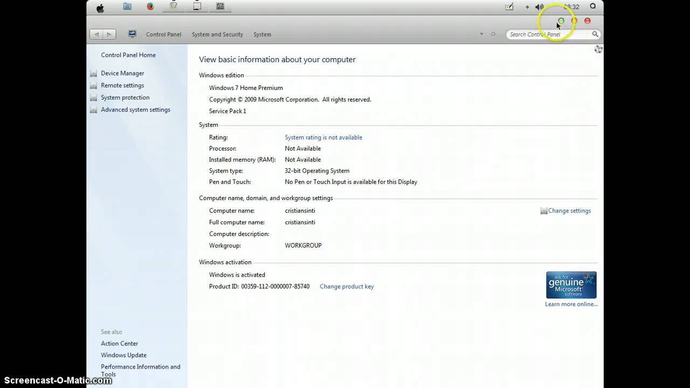Click the shield icon beside Remote settings
690x388 pixels.
(x=94, y=86)
